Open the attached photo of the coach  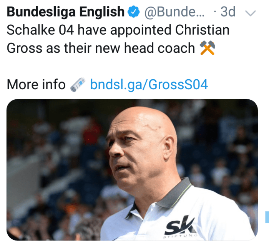[x=132, y=170]
